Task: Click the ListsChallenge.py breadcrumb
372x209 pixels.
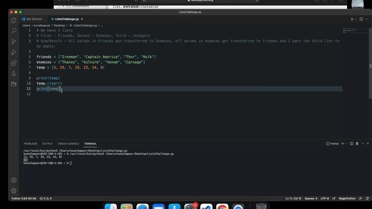Action: tap(83, 26)
